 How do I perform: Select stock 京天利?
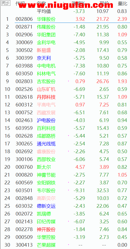coord(44,58)
